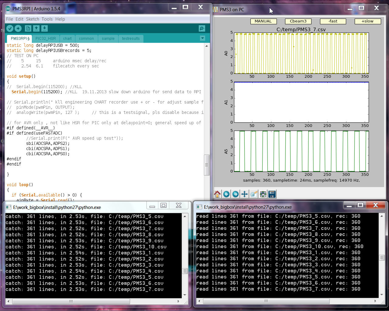The image size is (389, 311).
Task: Open the Sketch menu
Action: pyautogui.click(x=33, y=19)
